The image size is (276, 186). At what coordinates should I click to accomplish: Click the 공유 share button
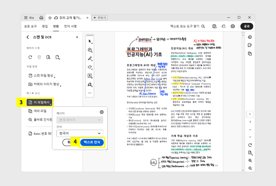pyautogui.click(x=247, y=26)
